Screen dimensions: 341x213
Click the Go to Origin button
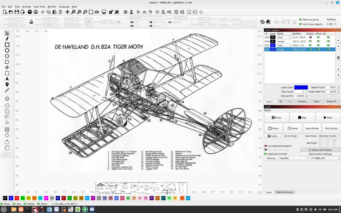pyautogui.click(x=290, y=136)
